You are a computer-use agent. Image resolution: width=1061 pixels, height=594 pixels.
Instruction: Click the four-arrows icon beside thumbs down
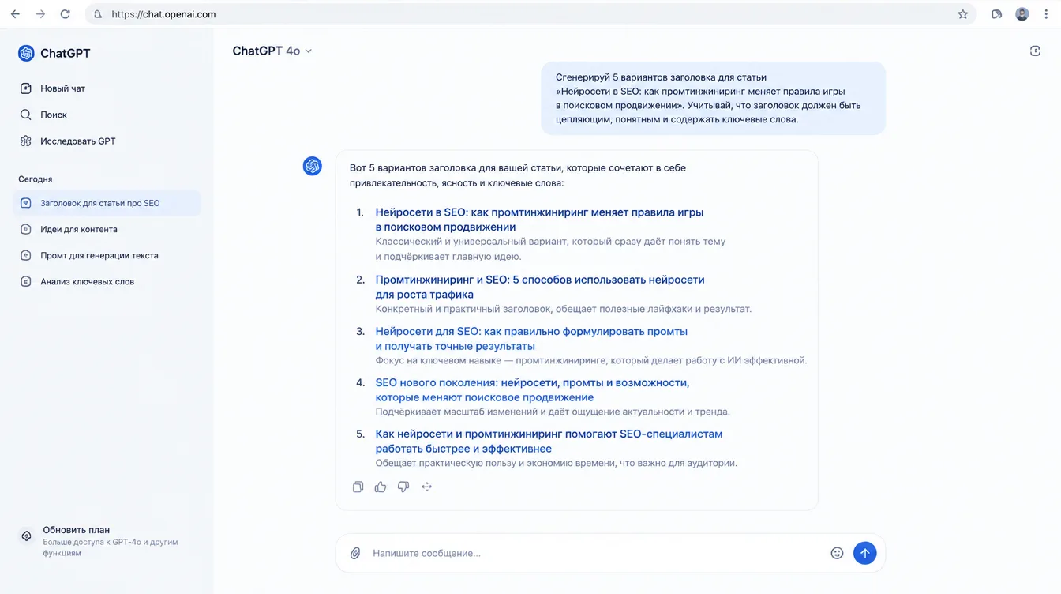pyautogui.click(x=427, y=487)
